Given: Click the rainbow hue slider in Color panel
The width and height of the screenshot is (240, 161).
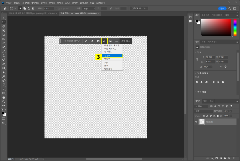Looking at the screenshot, I should (236, 27).
